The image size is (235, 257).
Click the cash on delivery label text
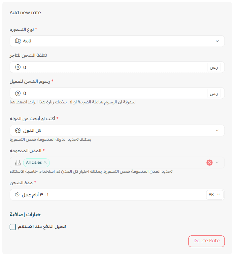(x=42, y=227)
